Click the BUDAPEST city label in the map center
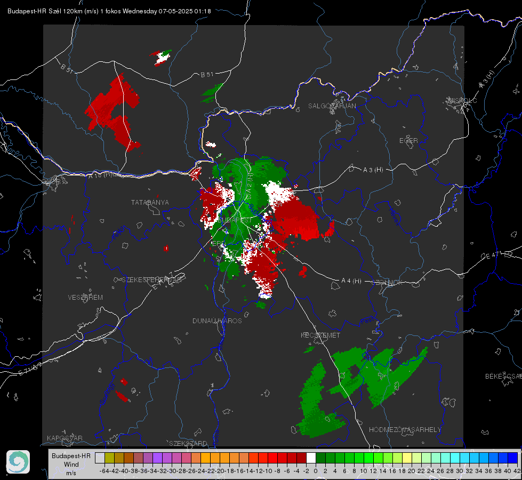Image resolution: width=522 pixels, height=480 pixels. pos(235,220)
